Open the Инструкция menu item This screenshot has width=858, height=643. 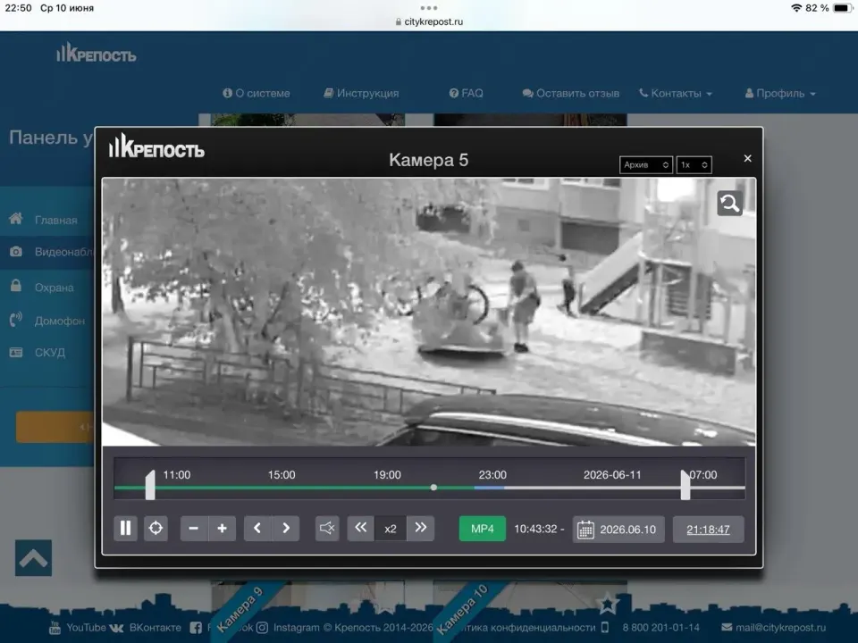point(361,94)
